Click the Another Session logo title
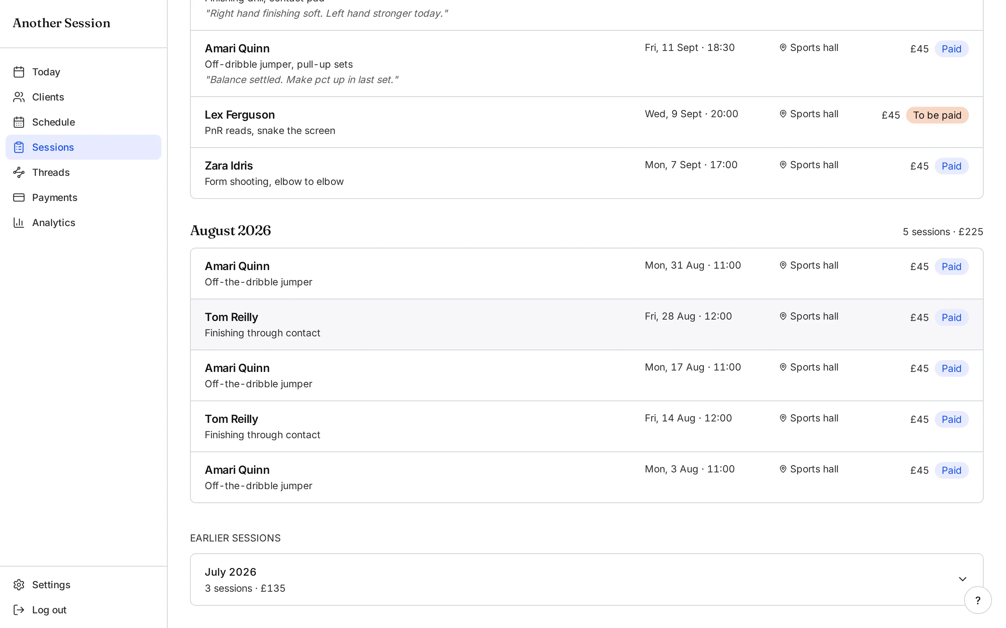The width and height of the screenshot is (1006, 628). click(61, 23)
